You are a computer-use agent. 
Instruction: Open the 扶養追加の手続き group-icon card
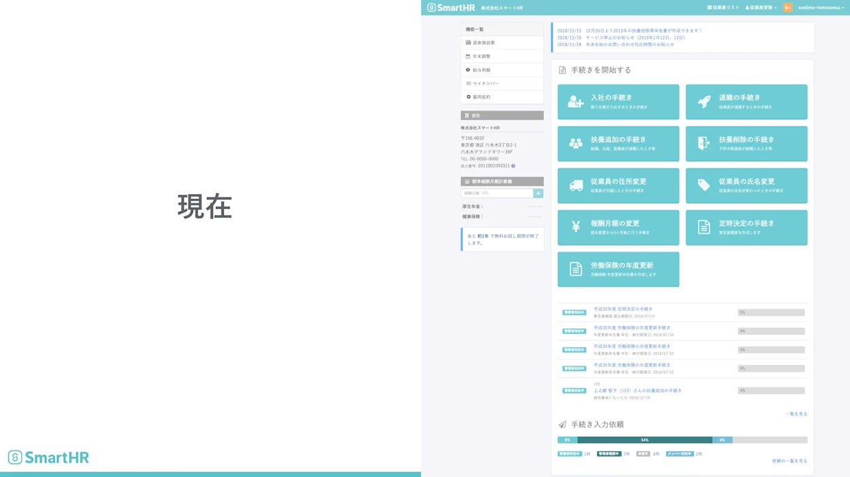618,144
